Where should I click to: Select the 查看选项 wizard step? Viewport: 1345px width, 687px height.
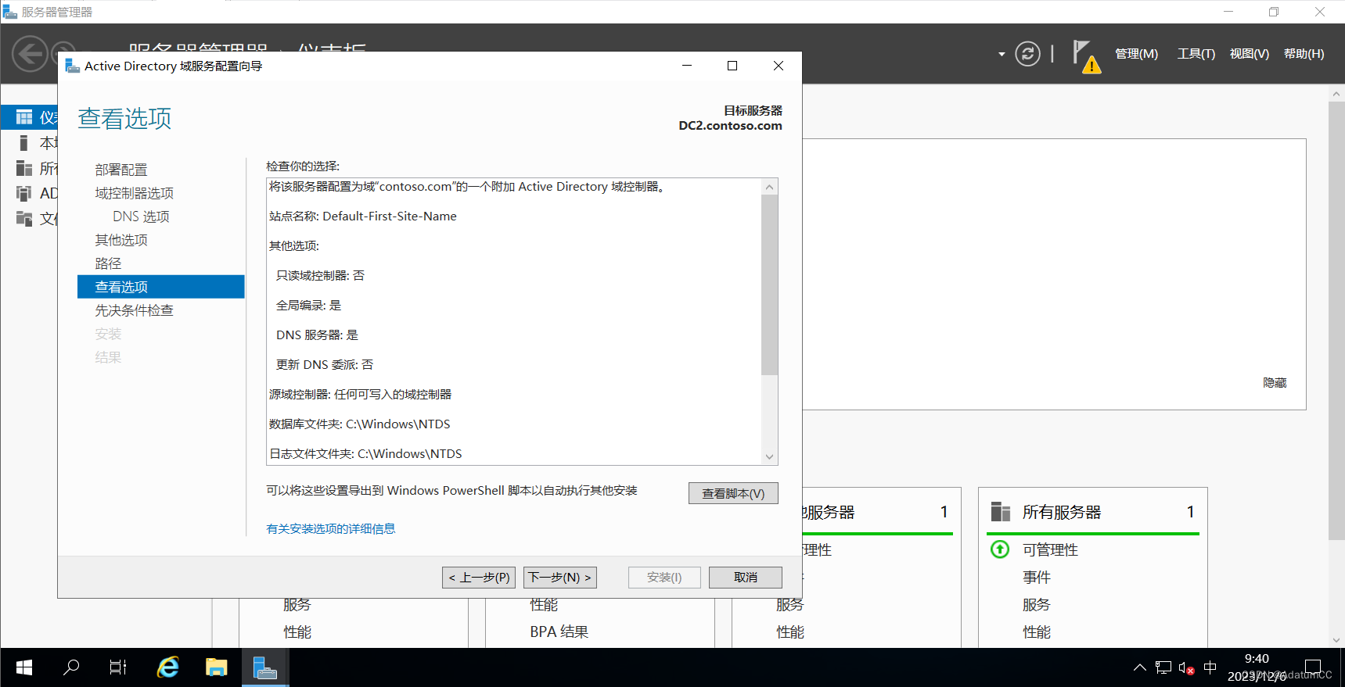coord(161,287)
